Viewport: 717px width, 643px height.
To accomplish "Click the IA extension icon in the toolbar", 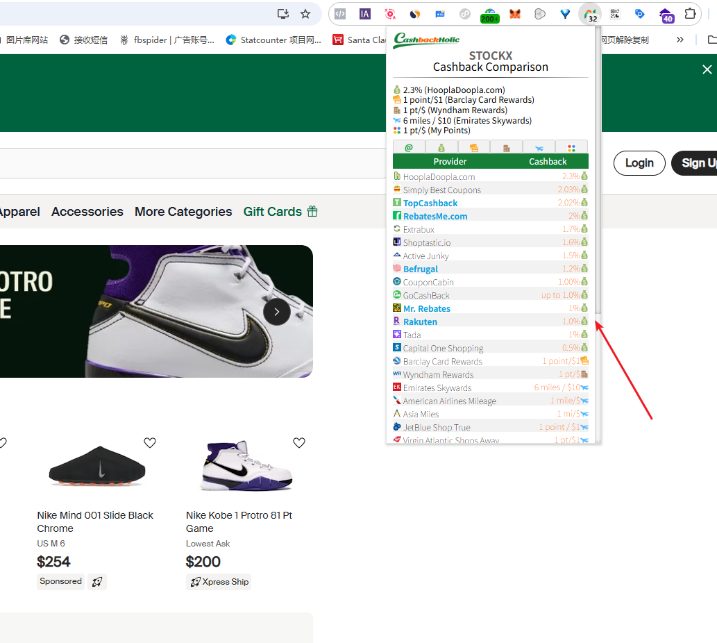I will (x=365, y=14).
